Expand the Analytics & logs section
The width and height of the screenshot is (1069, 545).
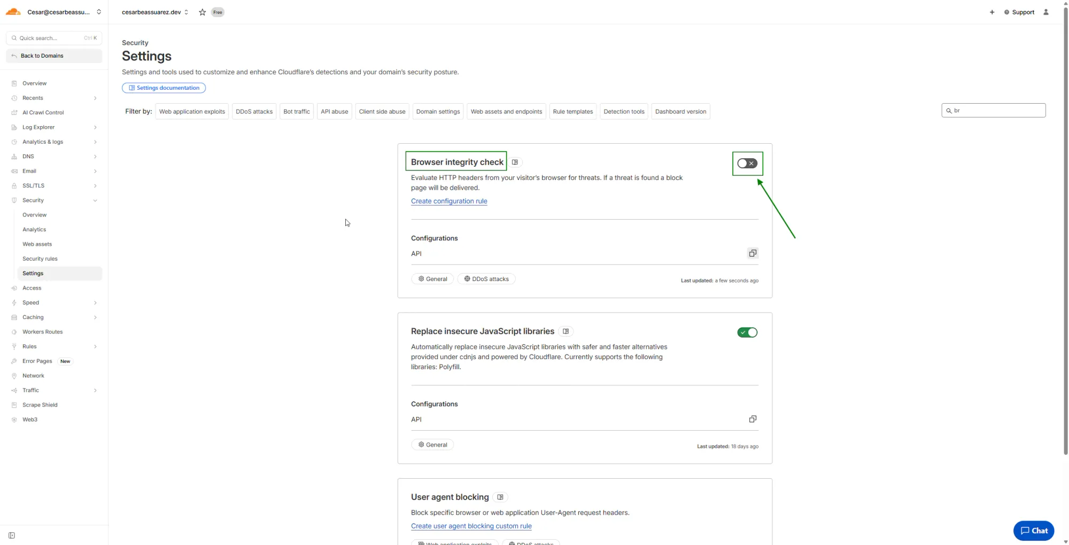pyautogui.click(x=53, y=142)
